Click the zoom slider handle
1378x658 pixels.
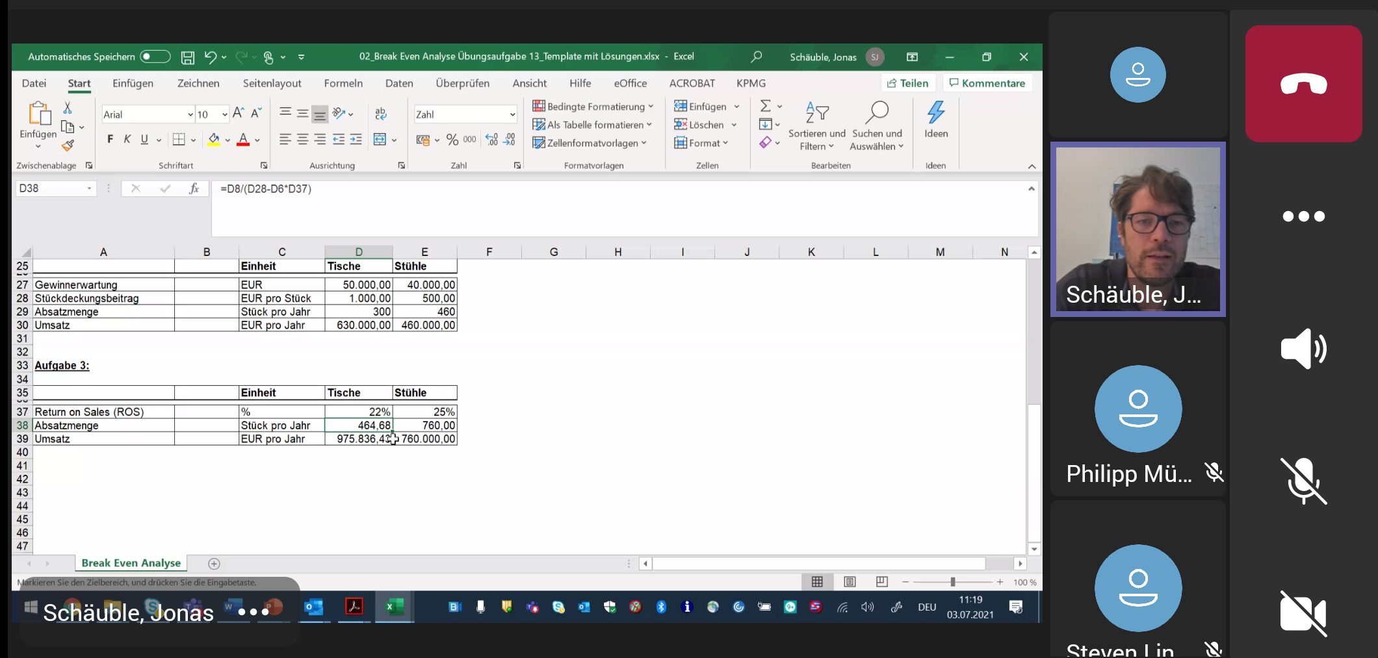952,582
